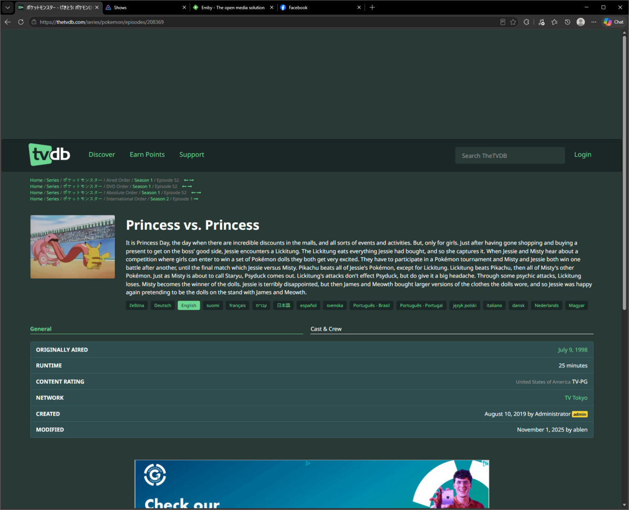Open the Lickitung episode thumbnail

coord(72,247)
